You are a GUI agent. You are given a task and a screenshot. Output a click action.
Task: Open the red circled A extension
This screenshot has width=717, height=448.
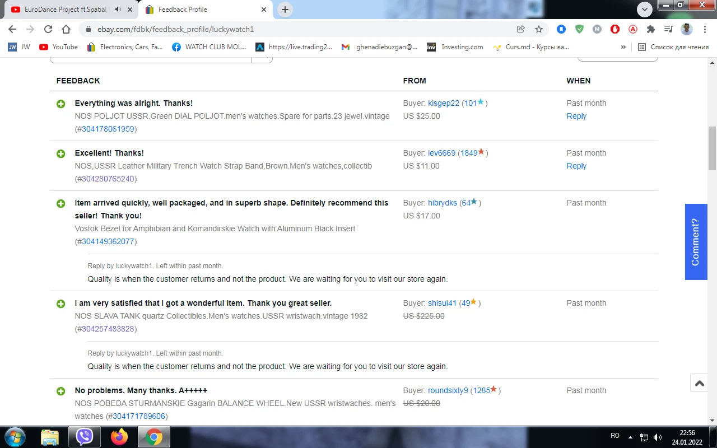point(633,29)
